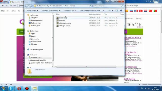Change the view with the view icon
This screenshot has width=162, height=91.
click(x=110, y=11)
